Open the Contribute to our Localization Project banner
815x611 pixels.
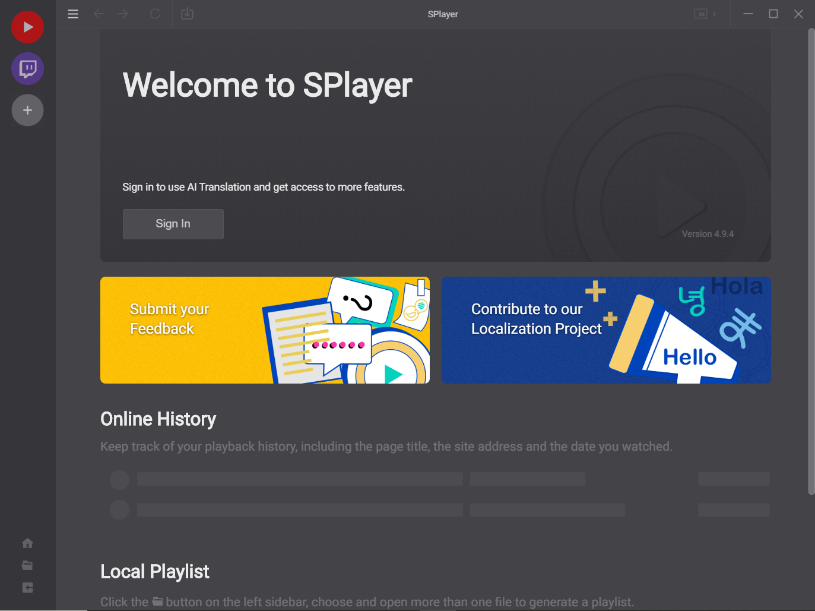pyautogui.click(x=606, y=330)
